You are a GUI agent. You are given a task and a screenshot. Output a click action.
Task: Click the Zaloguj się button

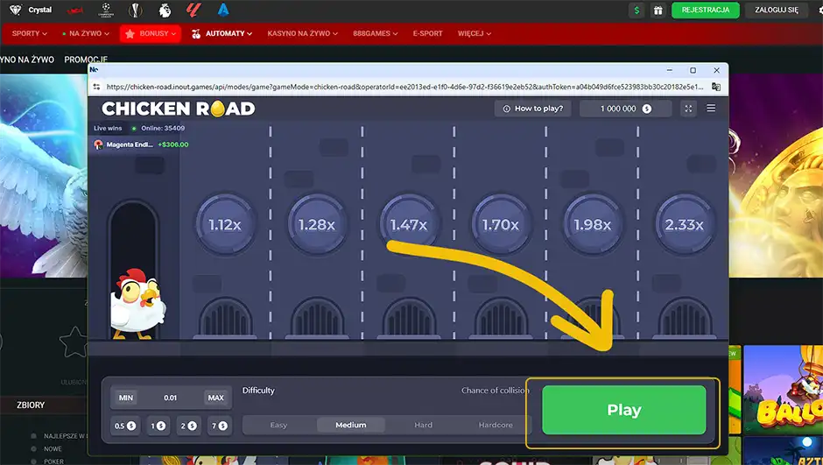click(777, 10)
